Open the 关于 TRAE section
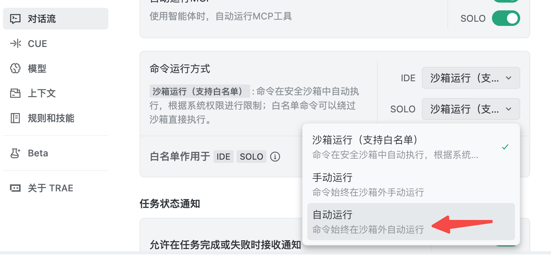551x259 pixels. 50,188
